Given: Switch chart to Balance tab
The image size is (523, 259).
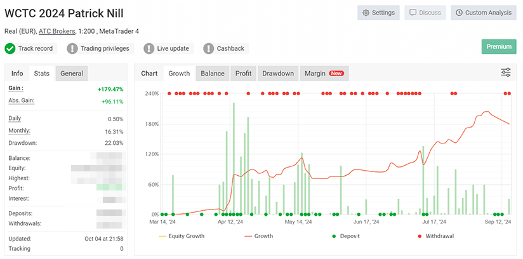Looking at the screenshot, I should click(212, 74).
